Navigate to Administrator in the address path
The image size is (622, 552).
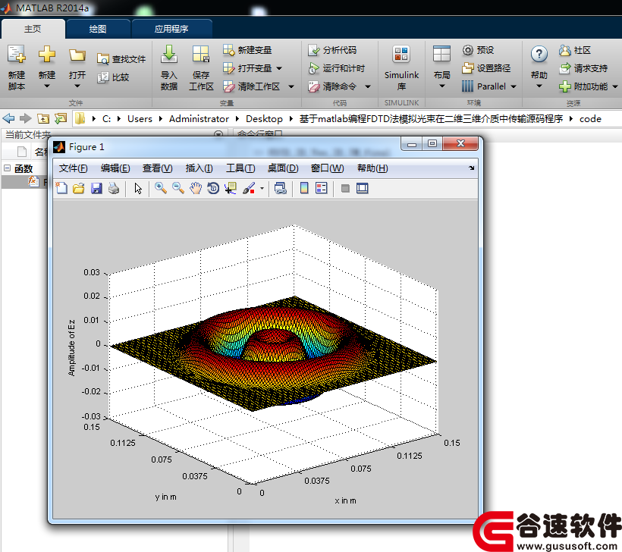click(199, 119)
